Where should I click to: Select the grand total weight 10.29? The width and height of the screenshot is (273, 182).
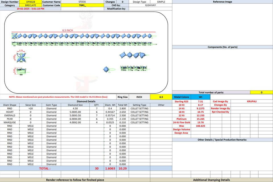coord(123,168)
